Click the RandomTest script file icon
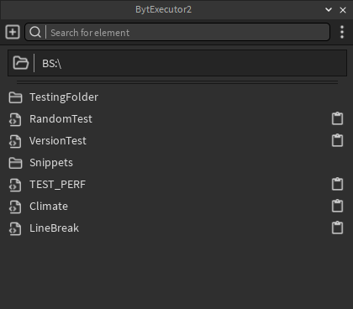This screenshot has height=309, width=353. pyautogui.click(x=15, y=119)
